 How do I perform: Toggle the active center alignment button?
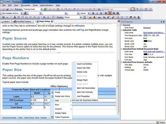(x=110, y=13)
